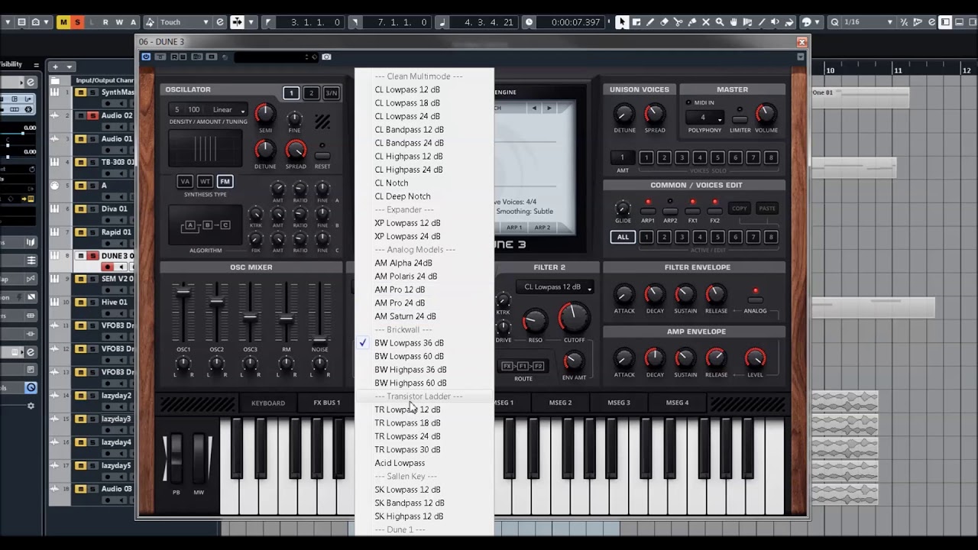
Task: Open the DUNE 3 window menu arrow
Action: pos(800,57)
